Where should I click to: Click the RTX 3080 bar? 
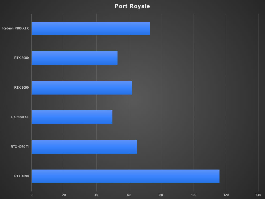point(74,58)
